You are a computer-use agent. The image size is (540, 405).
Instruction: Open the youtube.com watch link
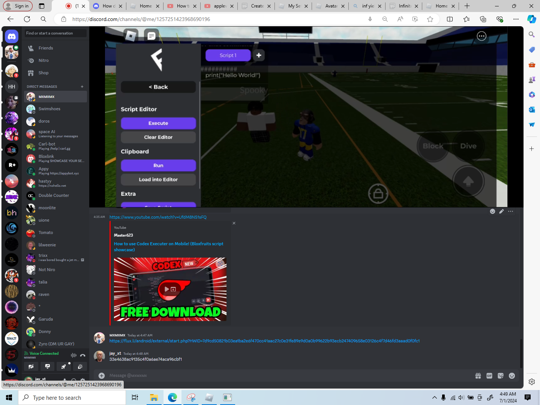pyautogui.click(x=158, y=217)
